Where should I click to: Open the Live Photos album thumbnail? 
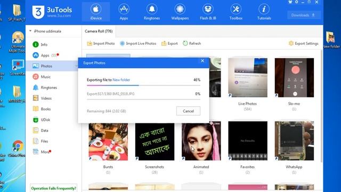point(248,77)
